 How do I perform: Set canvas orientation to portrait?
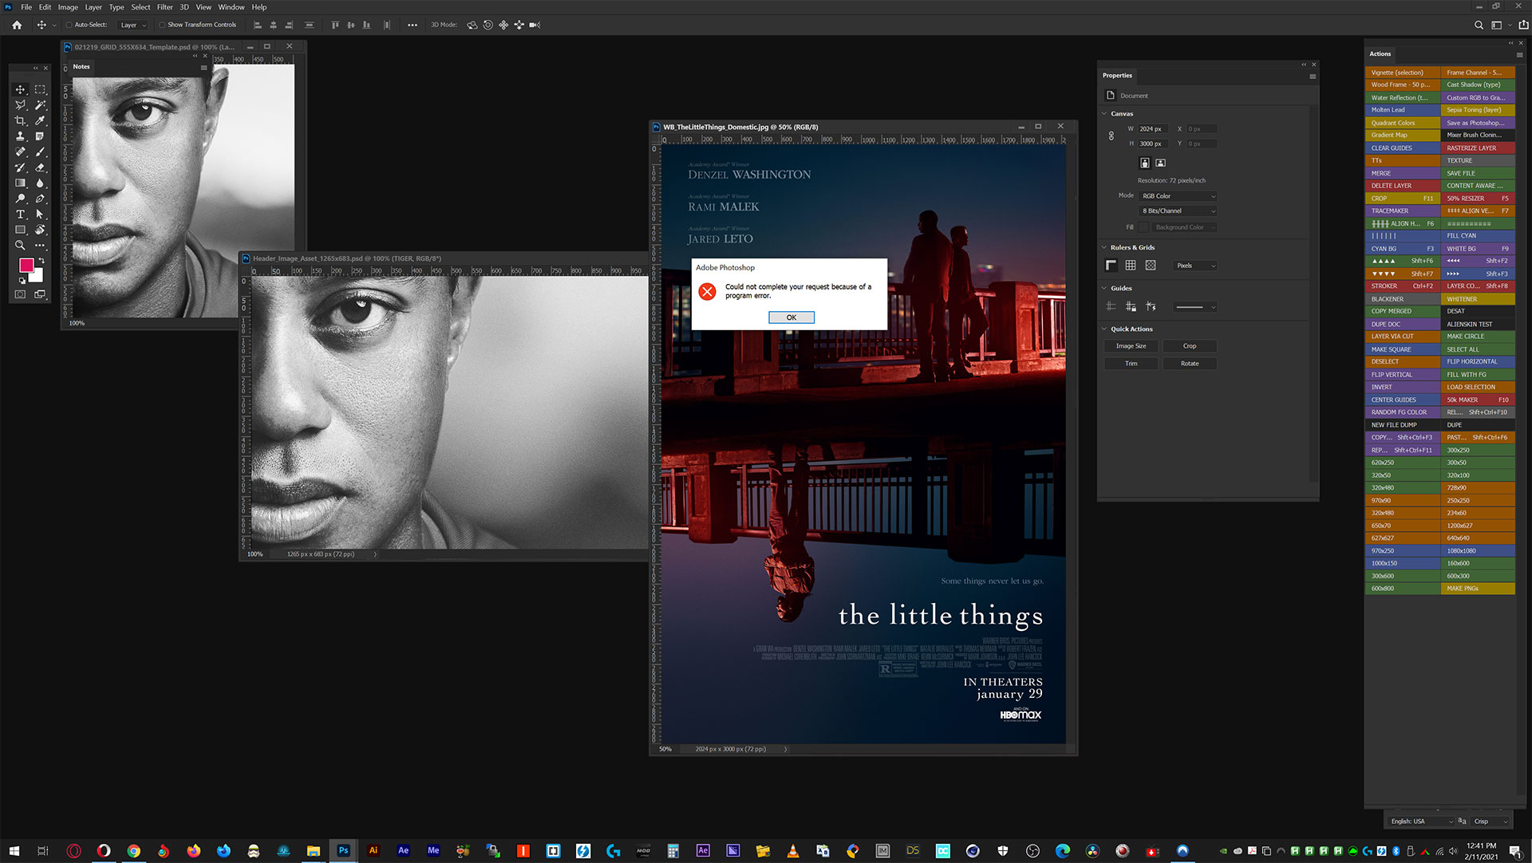click(1145, 163)
